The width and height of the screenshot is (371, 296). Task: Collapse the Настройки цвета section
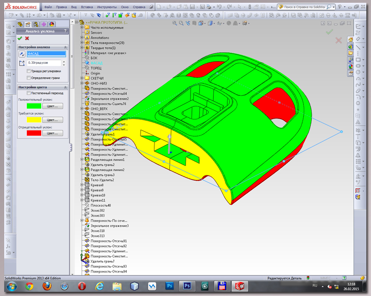tap(65, 87)
